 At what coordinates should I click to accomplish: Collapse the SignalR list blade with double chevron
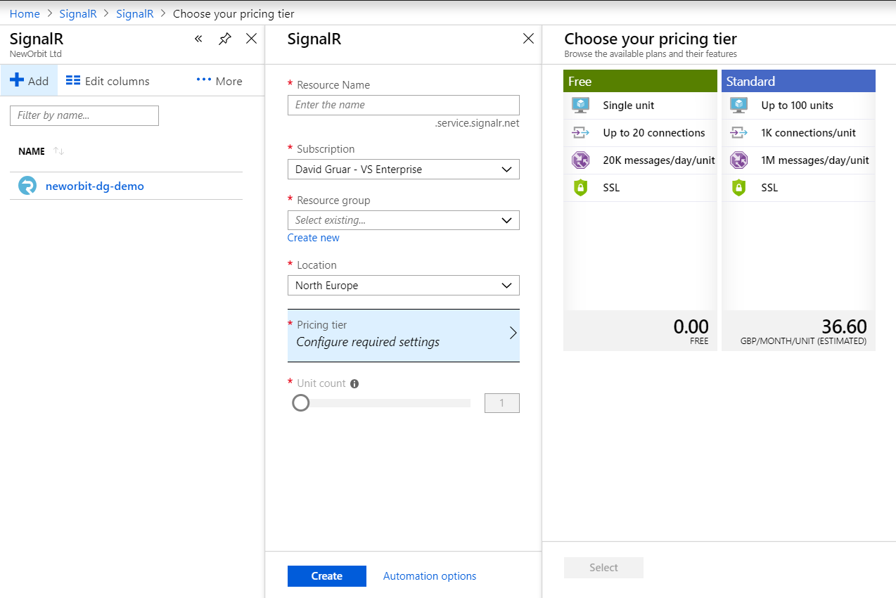pos(198,39)
